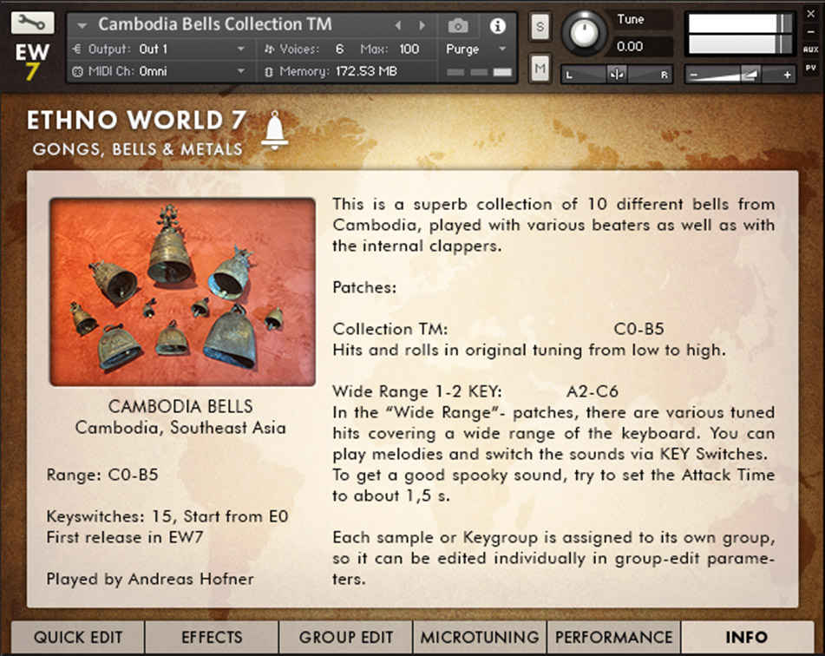This screenshot has height=656, width=825.
Task: Minimize the instrument header view
Action: click(x=811, y=32)
